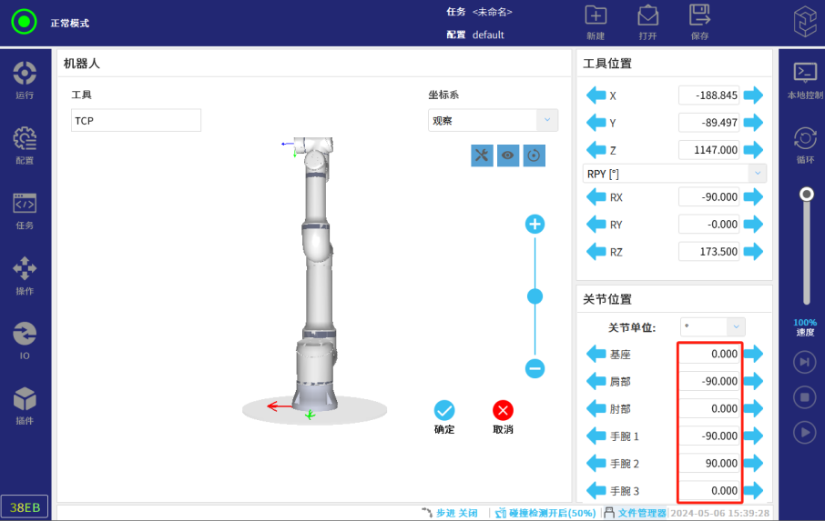The height and width of the screenshot is (521, 825).
Task: Open the 插件 (Plugins) cube icon
Action: [x=25, y=404]
